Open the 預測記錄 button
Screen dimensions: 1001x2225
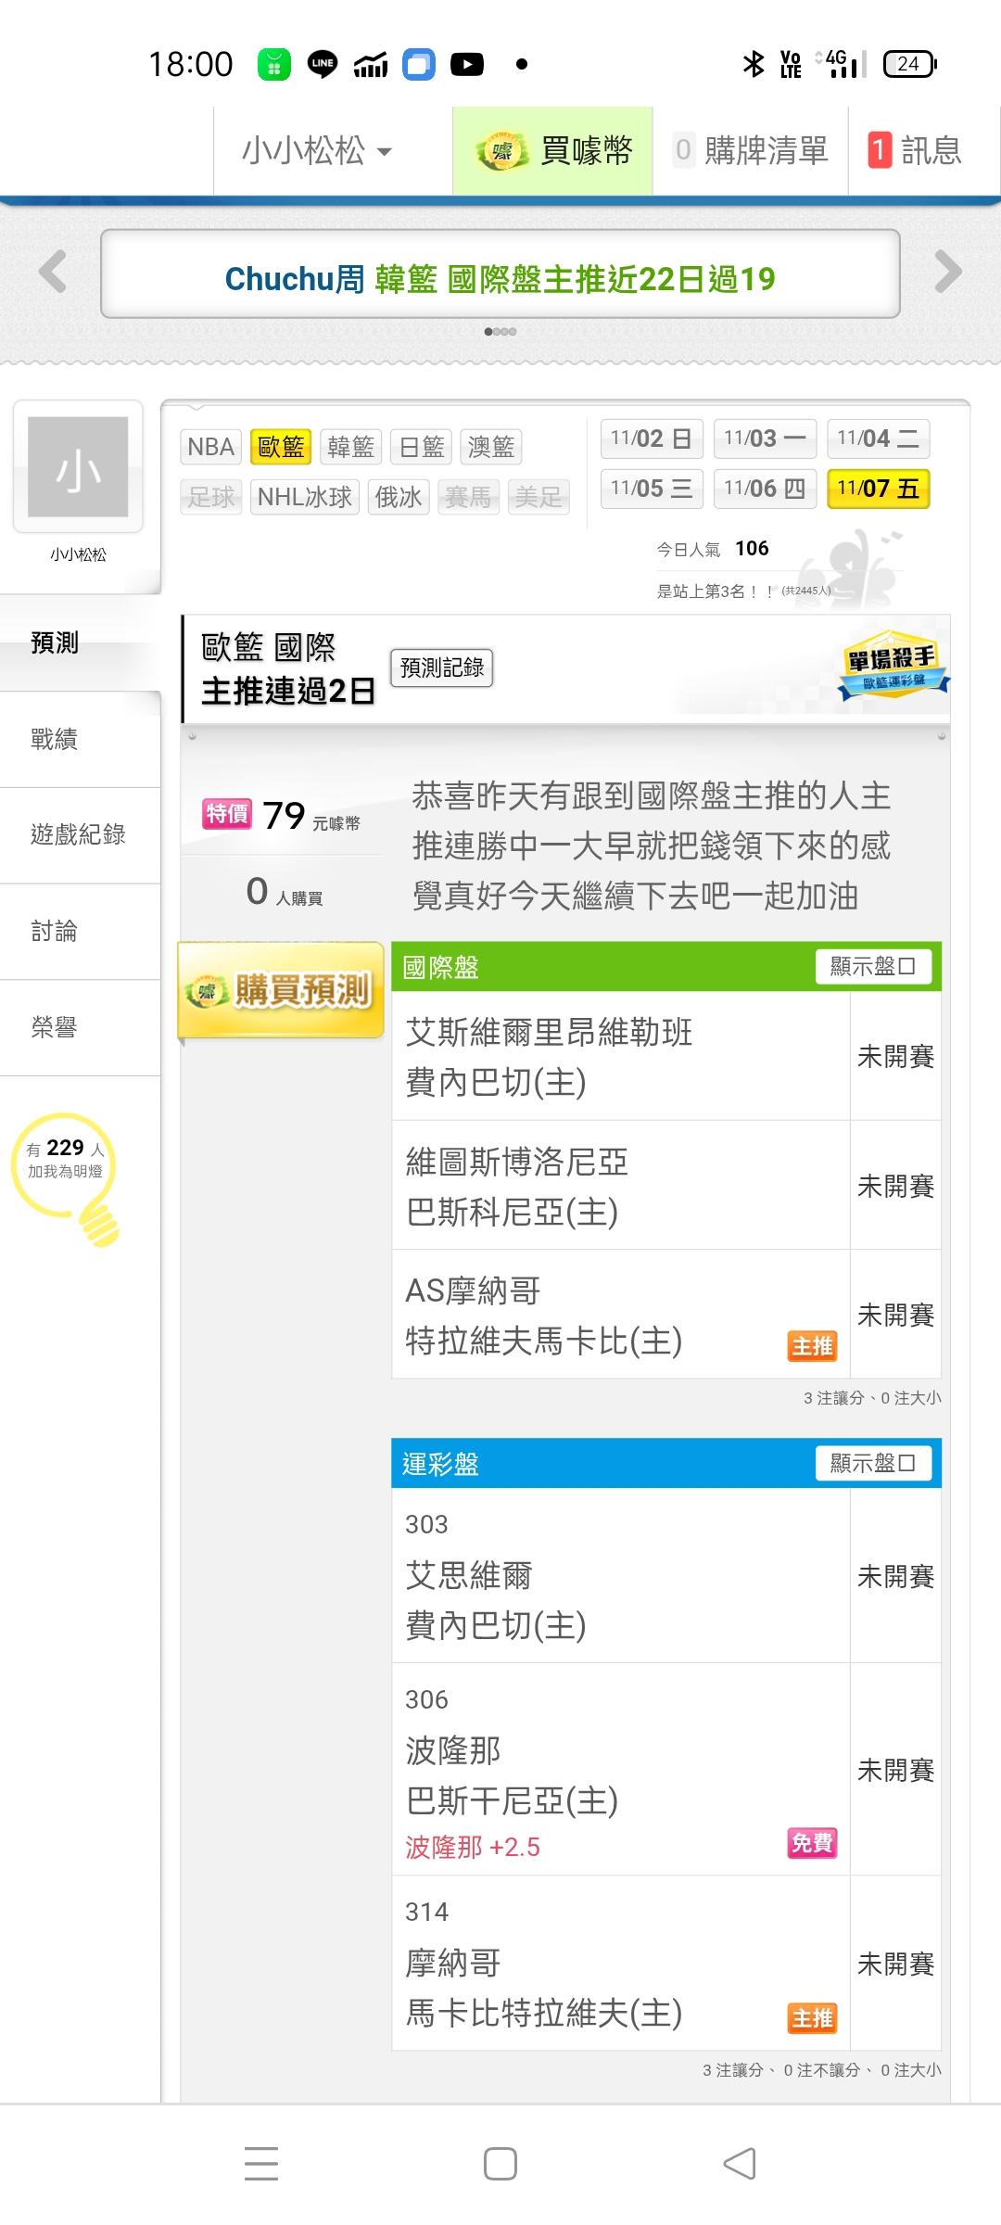(x=441, y=667)
